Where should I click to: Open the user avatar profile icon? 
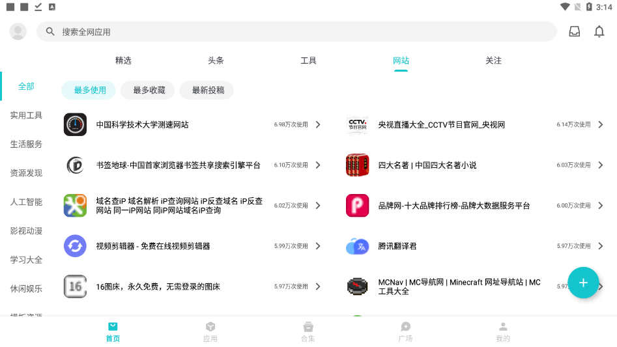click(x=18, y=31)
